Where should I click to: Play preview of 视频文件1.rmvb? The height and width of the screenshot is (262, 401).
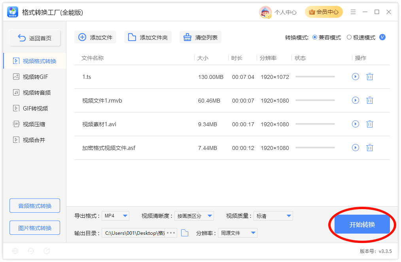[x=355, y=100]
